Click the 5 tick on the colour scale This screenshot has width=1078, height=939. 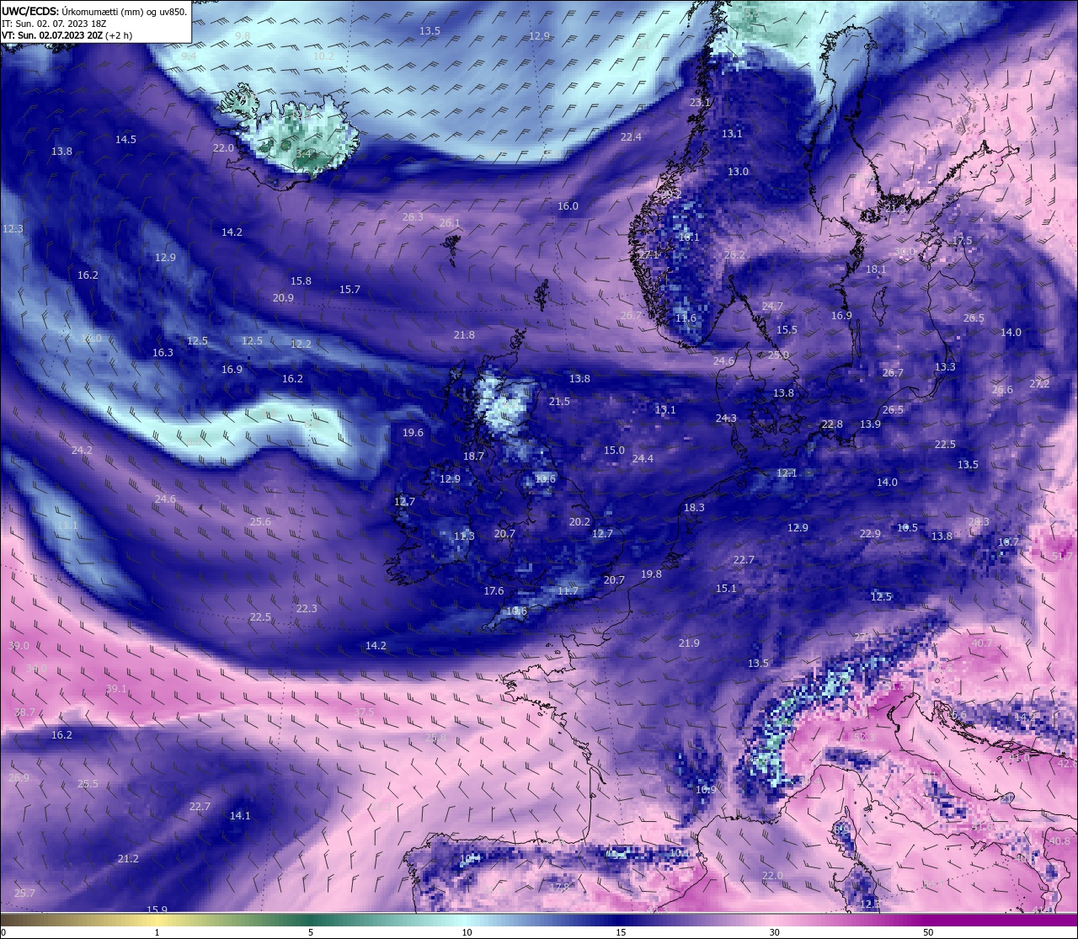[311, 932]
